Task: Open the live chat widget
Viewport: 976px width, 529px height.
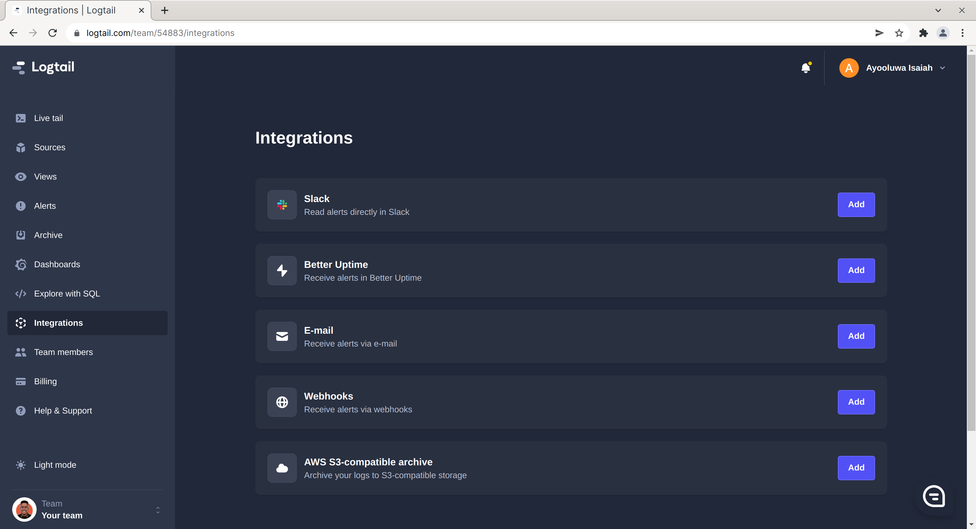Action: (934, 496)
